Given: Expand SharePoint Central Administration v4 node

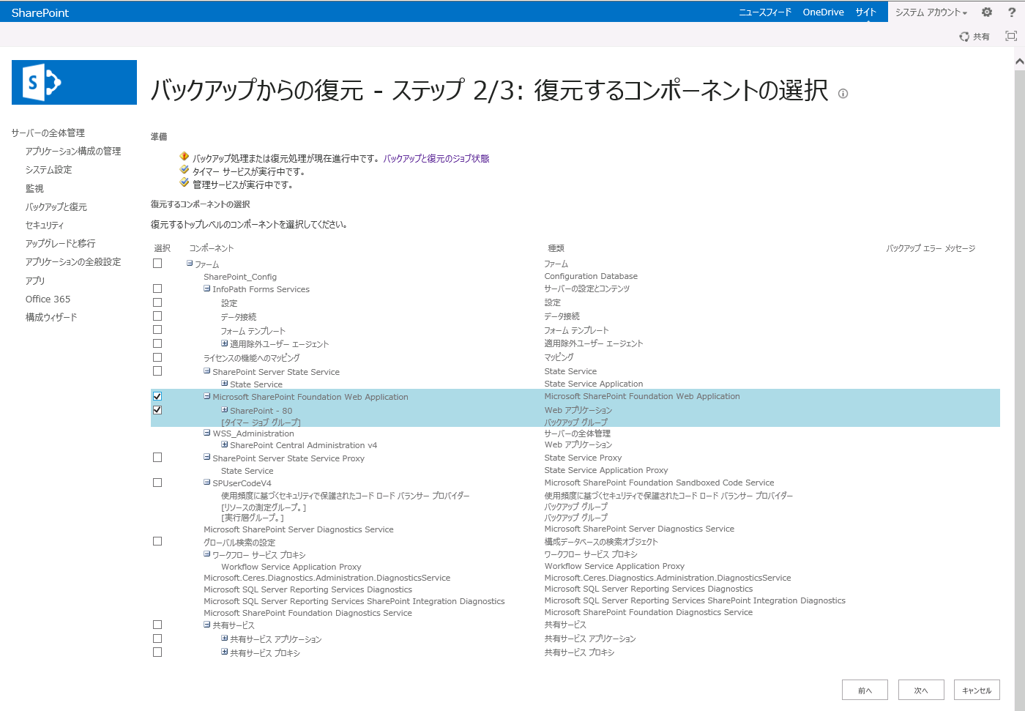Looking at the screenshot, I should click(225, 444).
